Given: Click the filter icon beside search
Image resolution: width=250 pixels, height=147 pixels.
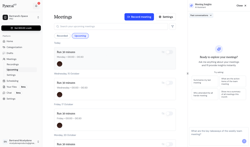Looking at the screenshot, I should [x=172, y=27].
